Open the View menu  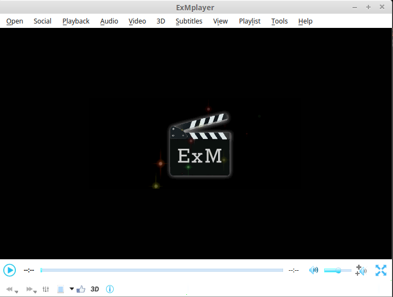tap(220, 21)
